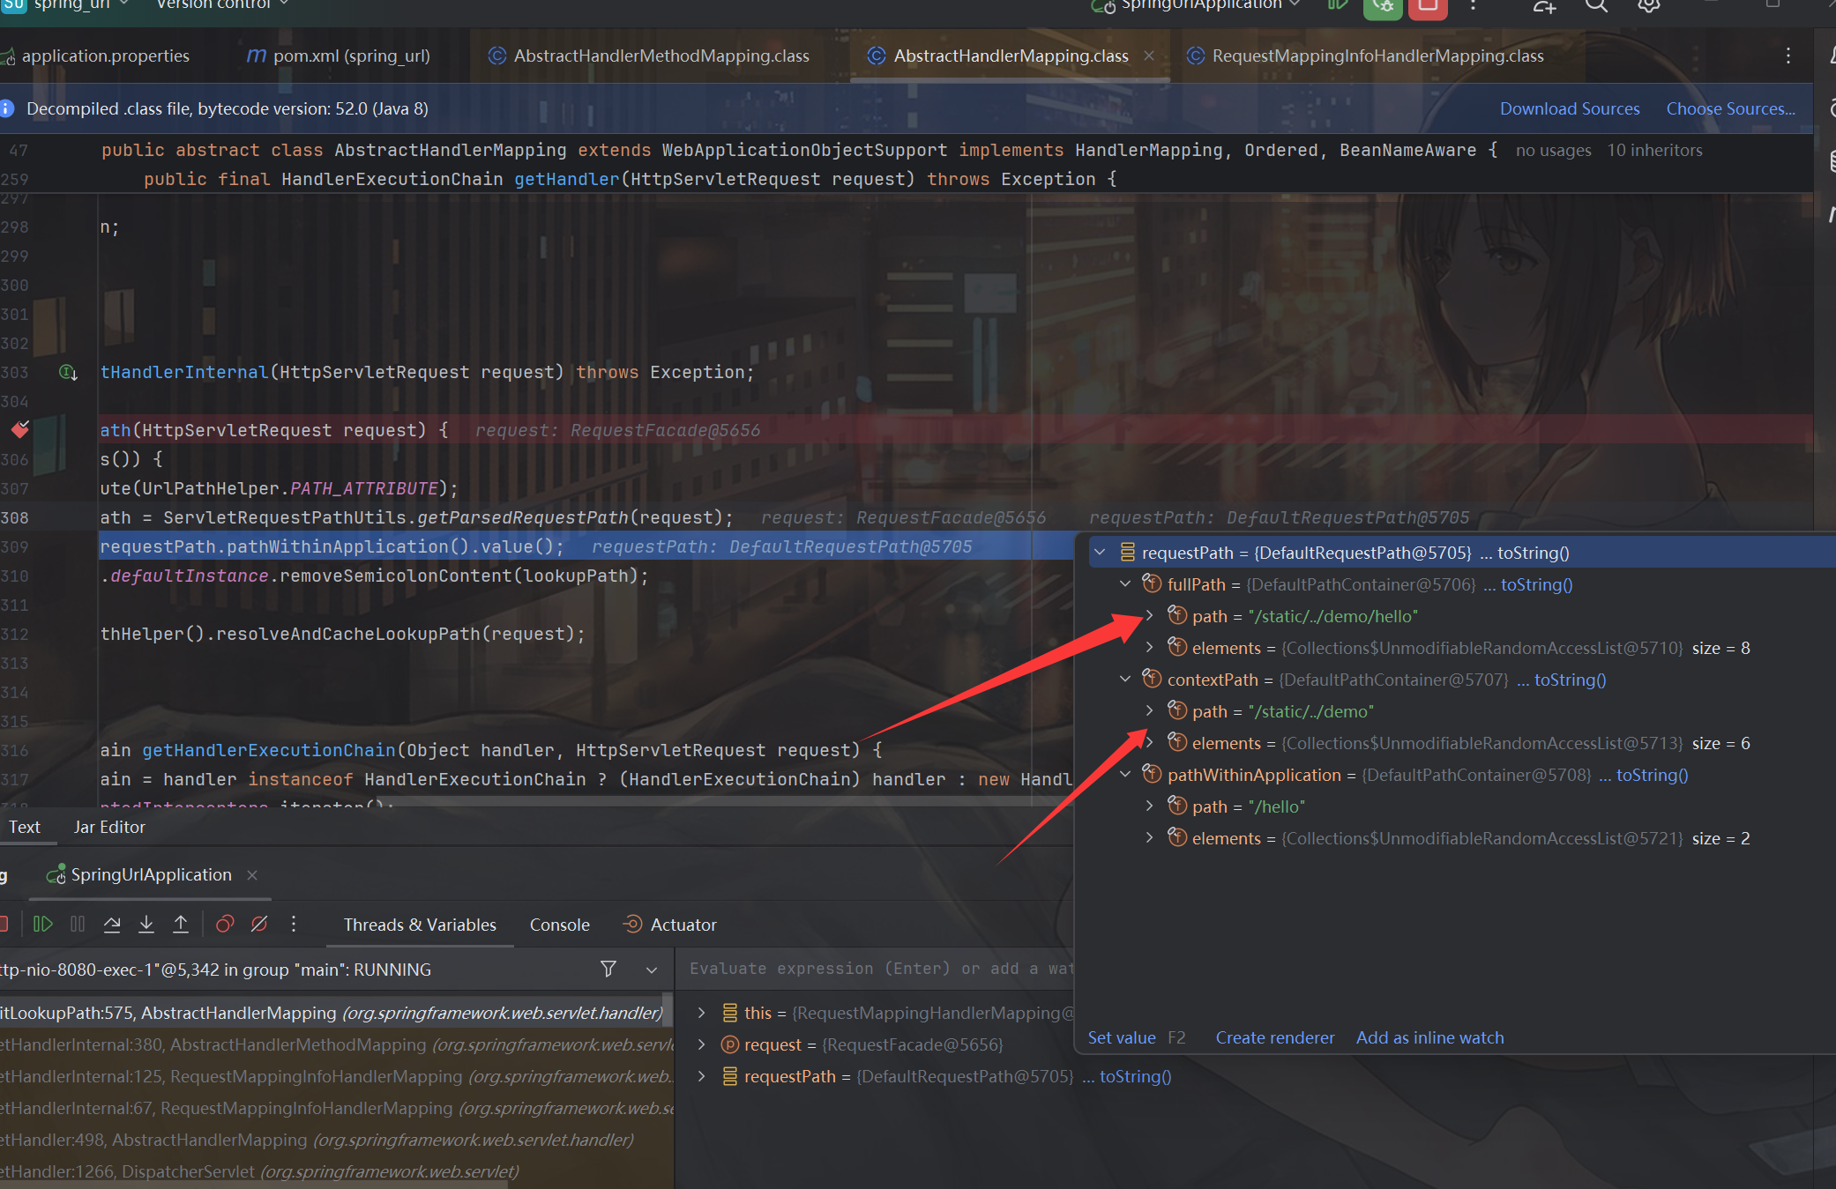Viewport: 1836px width, 1189px height.
Task: Click the Resume Program debug icon
Action: coord(42,924)
